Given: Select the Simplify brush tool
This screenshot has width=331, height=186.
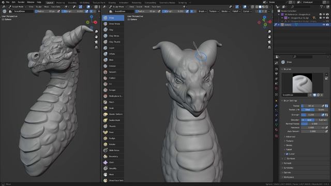Looking at the screenshot, I should (113, 168).
